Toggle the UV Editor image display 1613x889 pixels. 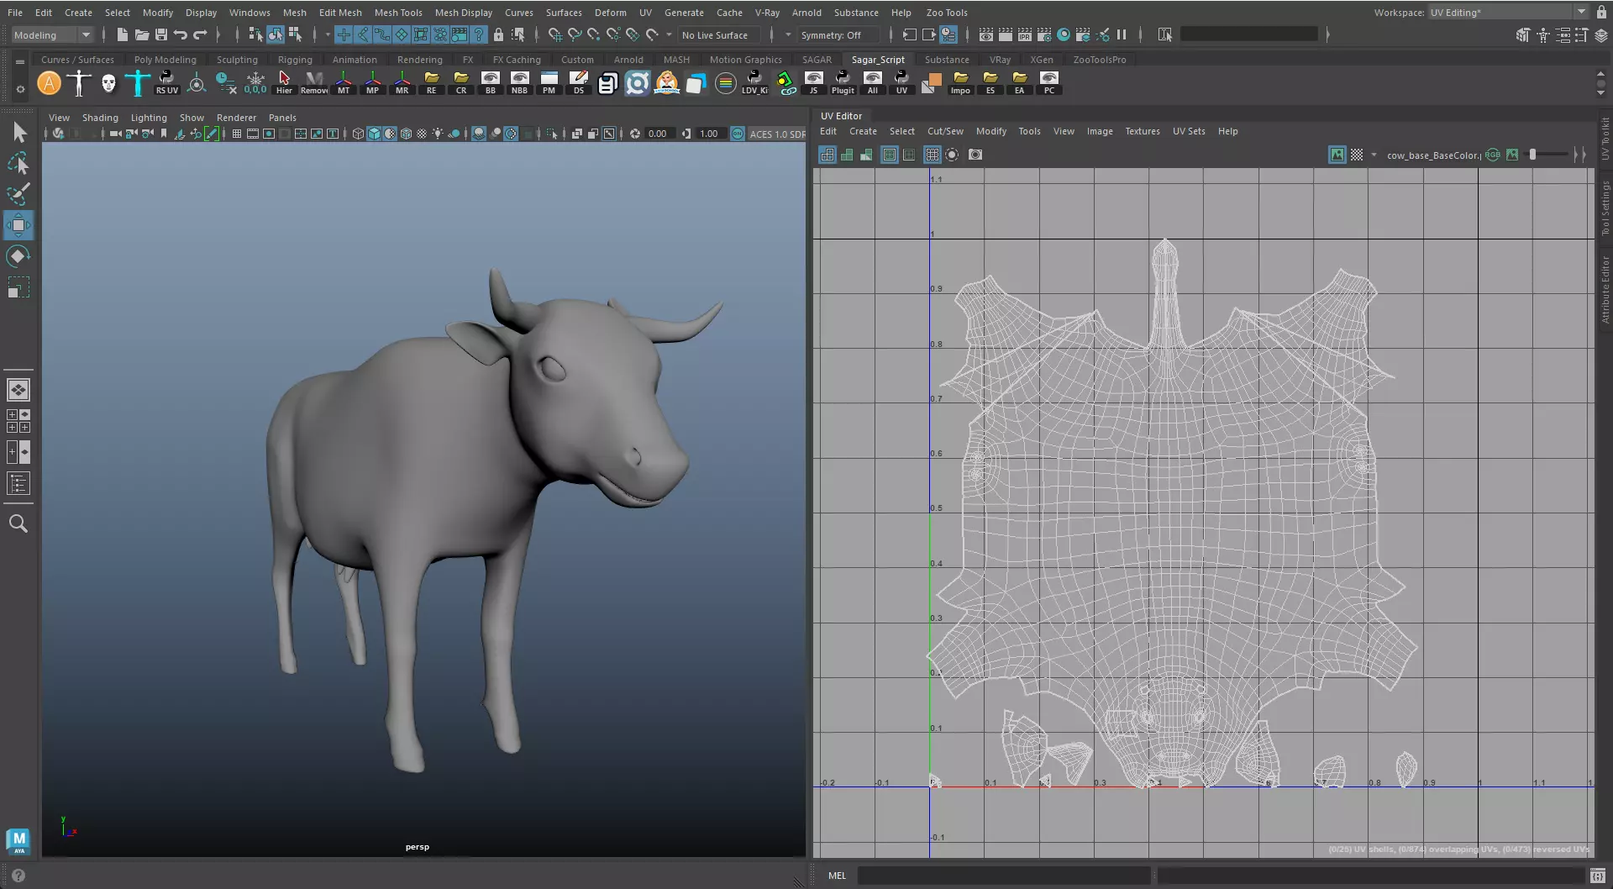pos(1337,155)
